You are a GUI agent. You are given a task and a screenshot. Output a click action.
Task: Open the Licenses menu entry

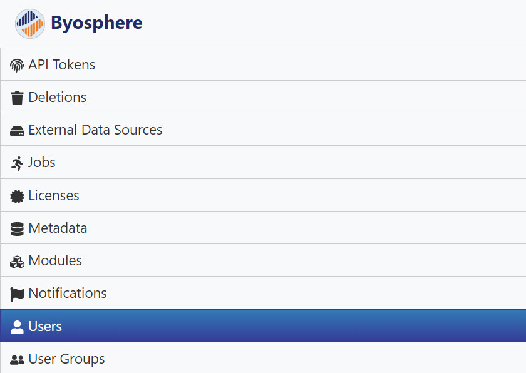pyautogui.click(x=263, y=195)
